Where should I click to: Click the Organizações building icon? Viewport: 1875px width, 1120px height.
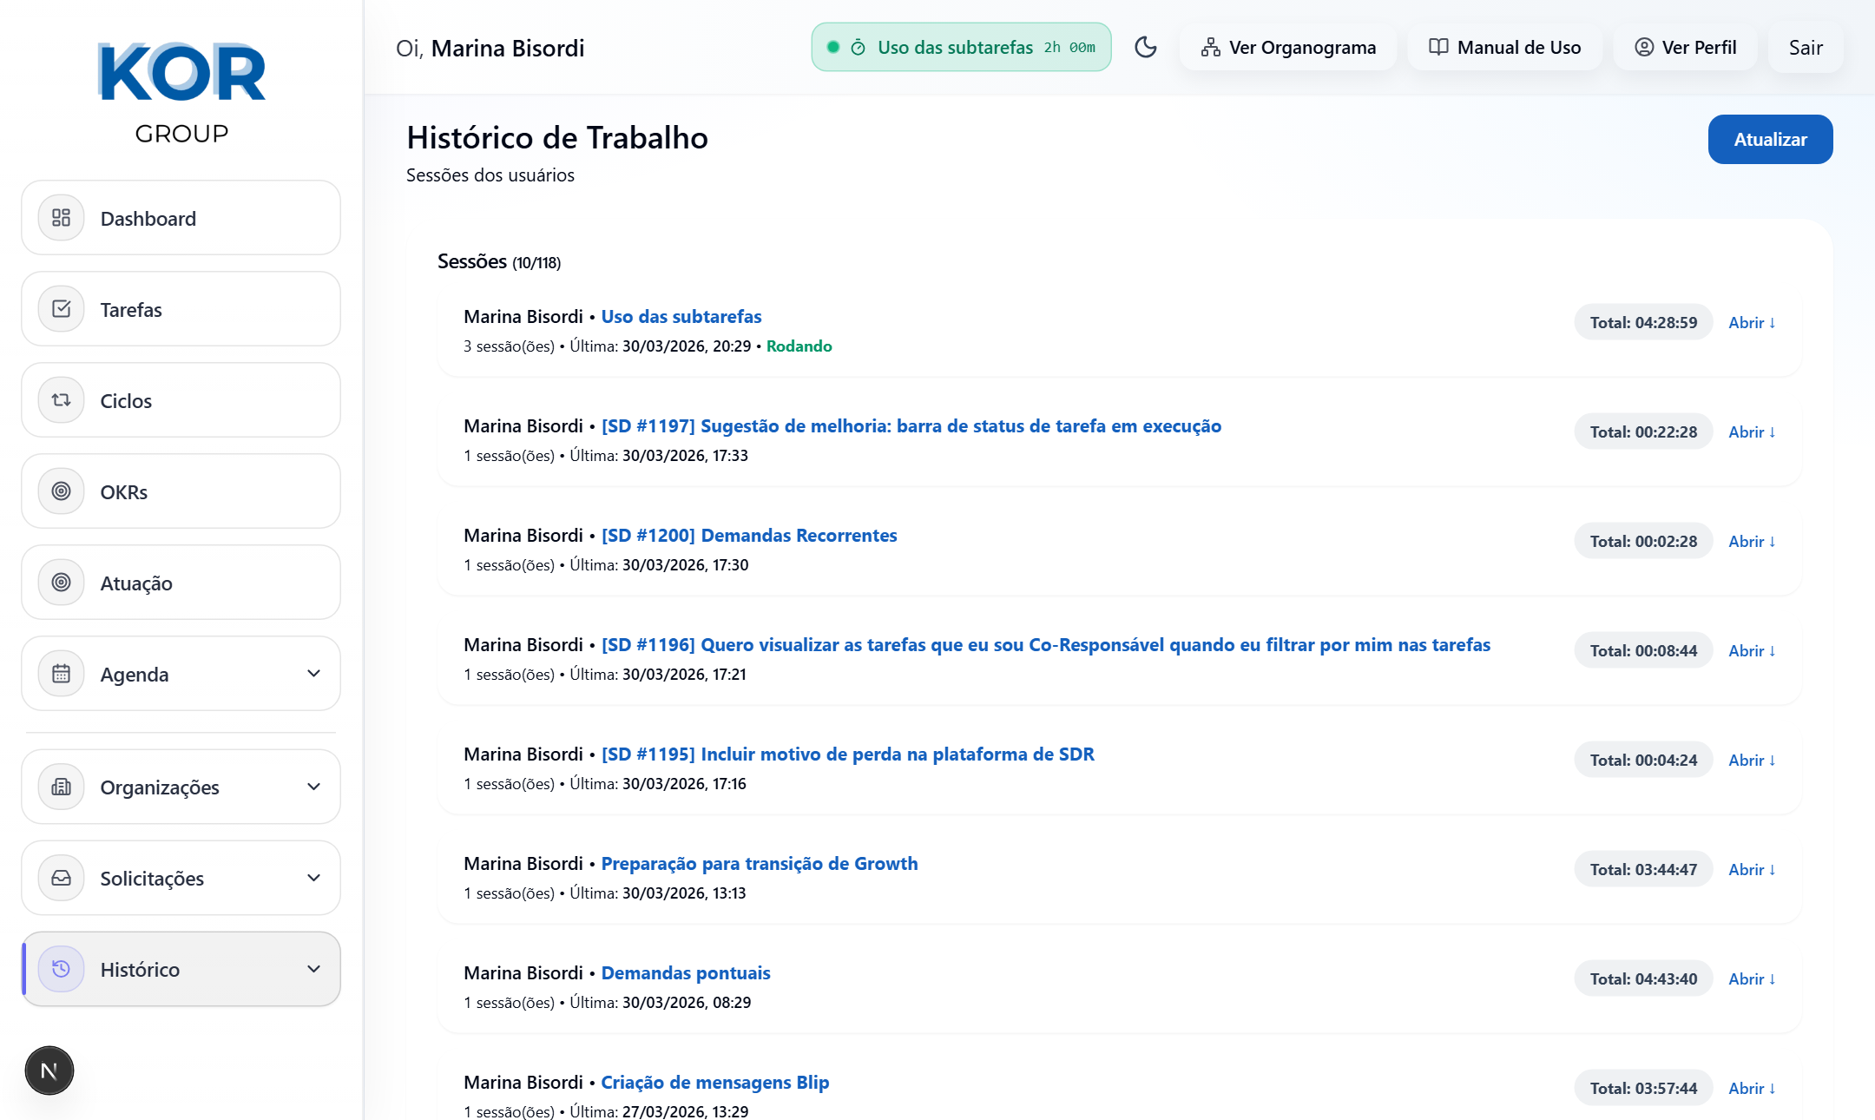point(61,787)
